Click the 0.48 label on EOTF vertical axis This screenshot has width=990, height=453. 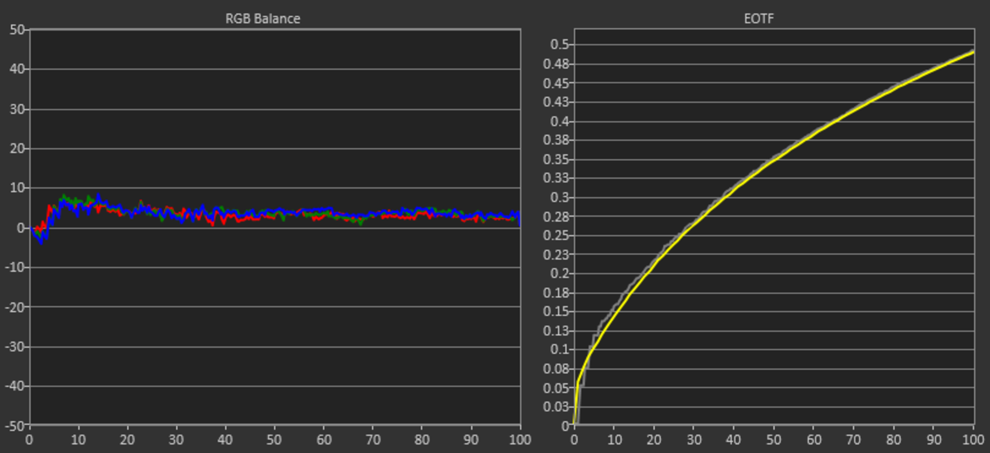pos(556,64)
